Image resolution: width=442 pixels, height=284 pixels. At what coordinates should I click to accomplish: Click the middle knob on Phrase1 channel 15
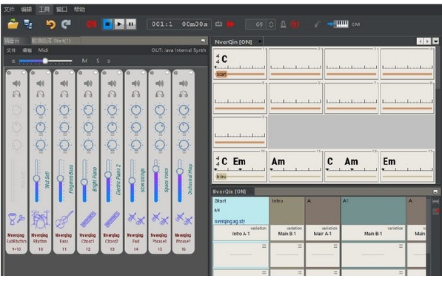pyautogui.click(x=160, y=127)
